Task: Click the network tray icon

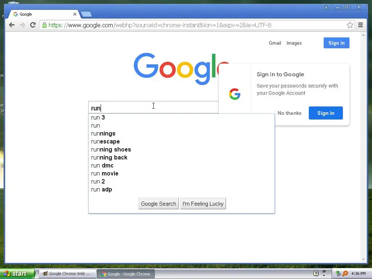Action: (338, 274)
